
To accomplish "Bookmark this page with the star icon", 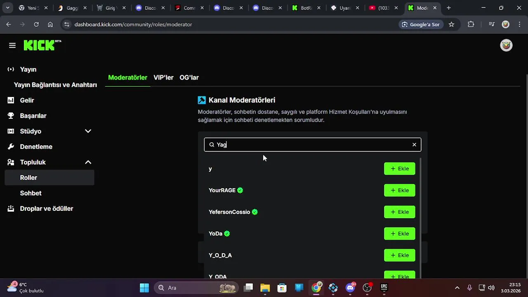I will click(x=451, y=24).
